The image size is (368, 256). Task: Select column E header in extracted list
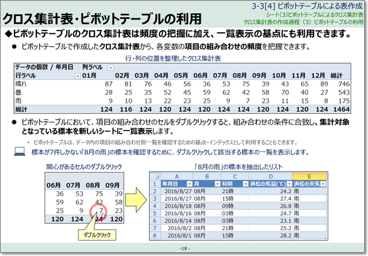point(310,175)
